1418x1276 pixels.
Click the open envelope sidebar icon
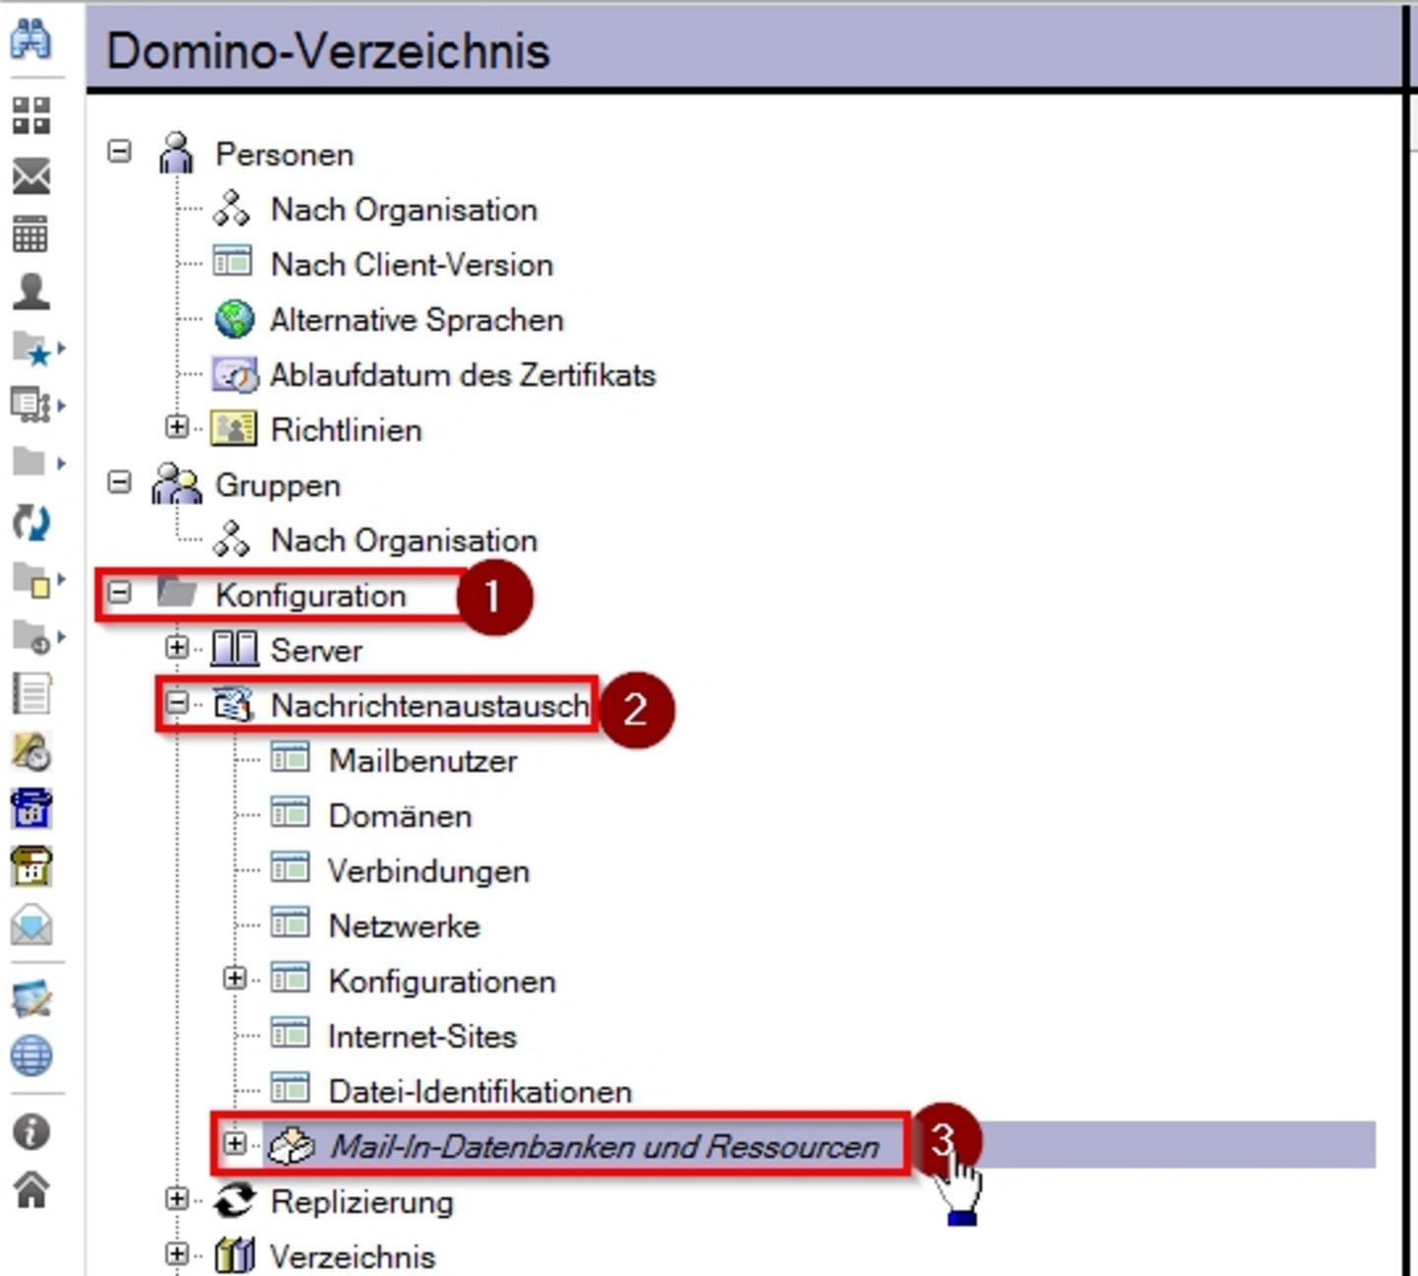pyautogui.click(x=32, y=925)
